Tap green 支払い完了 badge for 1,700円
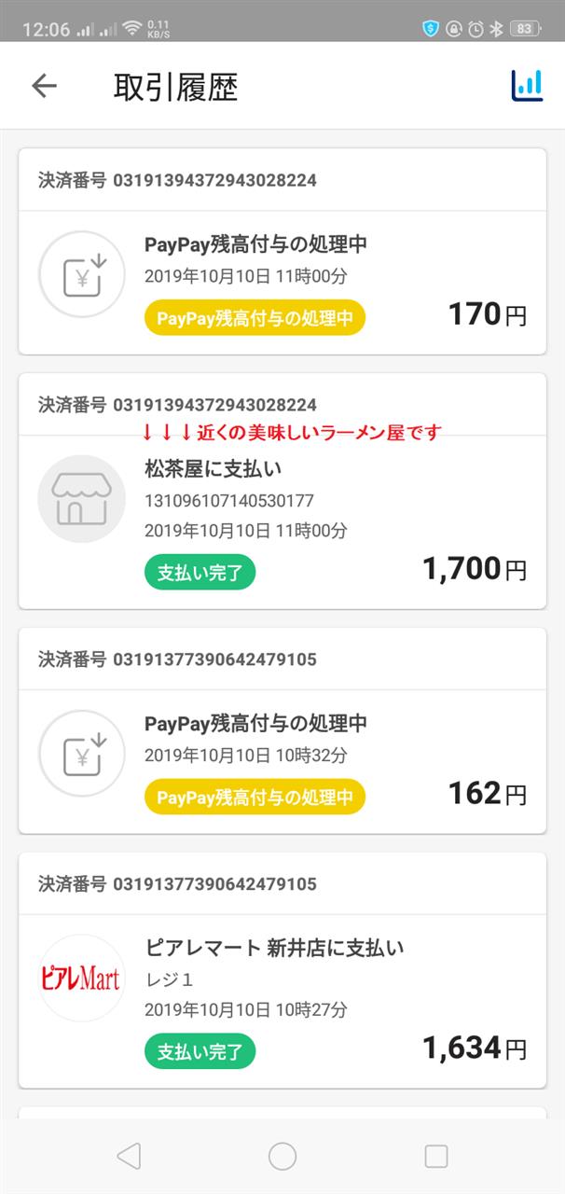 pyautogui.click(x=200, y=571)
